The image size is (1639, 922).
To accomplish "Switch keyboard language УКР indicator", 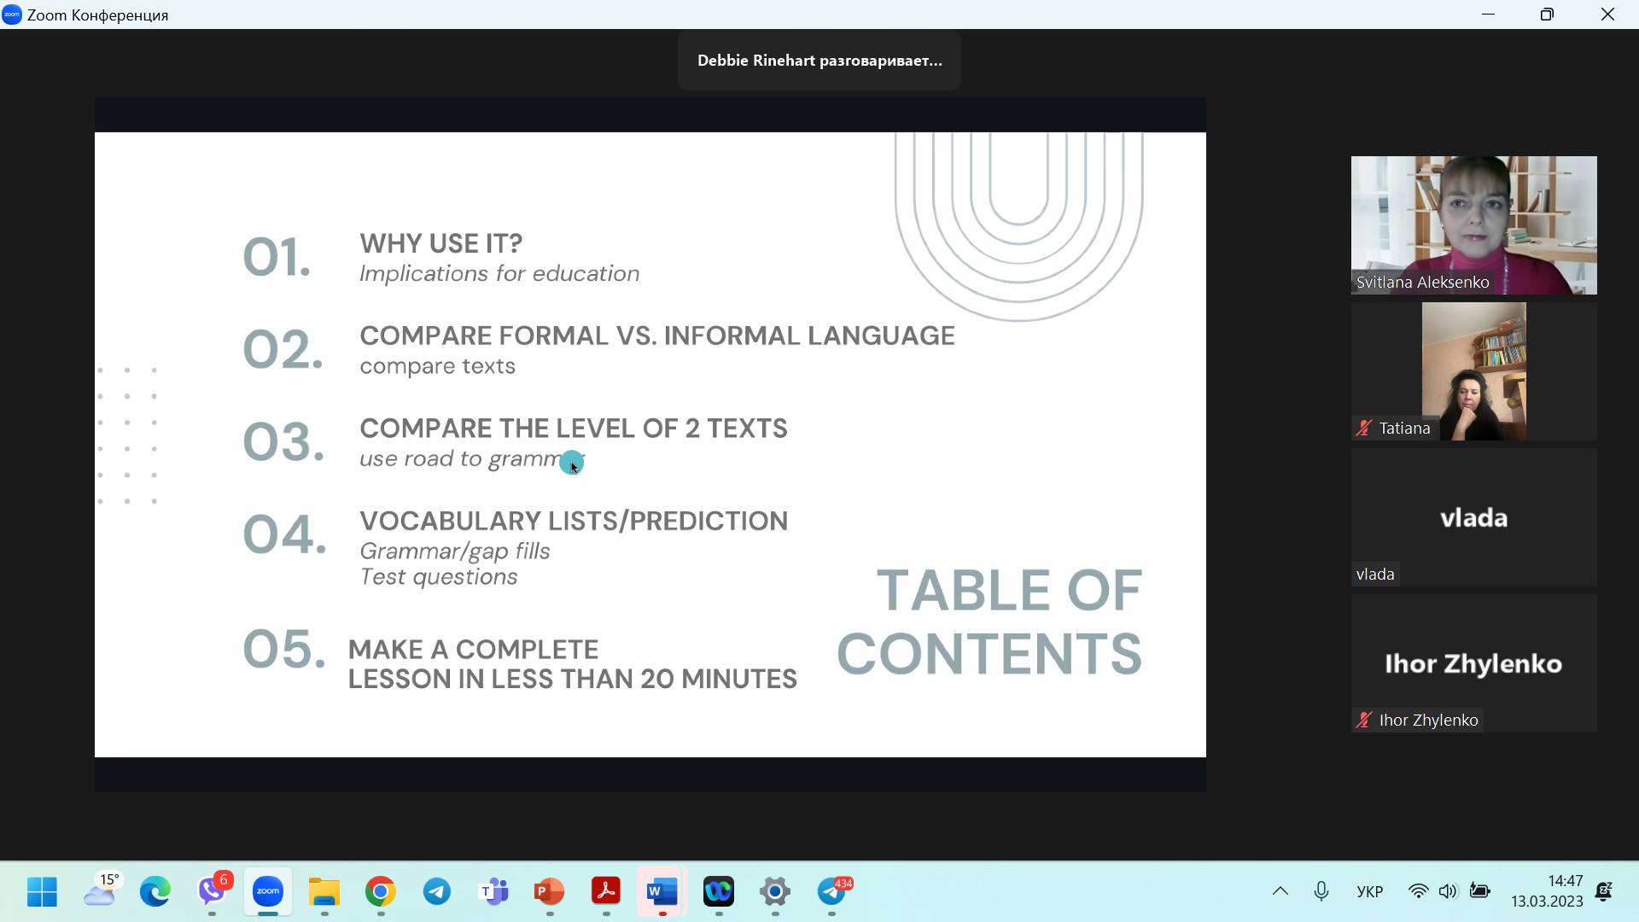I will 1369,891.
